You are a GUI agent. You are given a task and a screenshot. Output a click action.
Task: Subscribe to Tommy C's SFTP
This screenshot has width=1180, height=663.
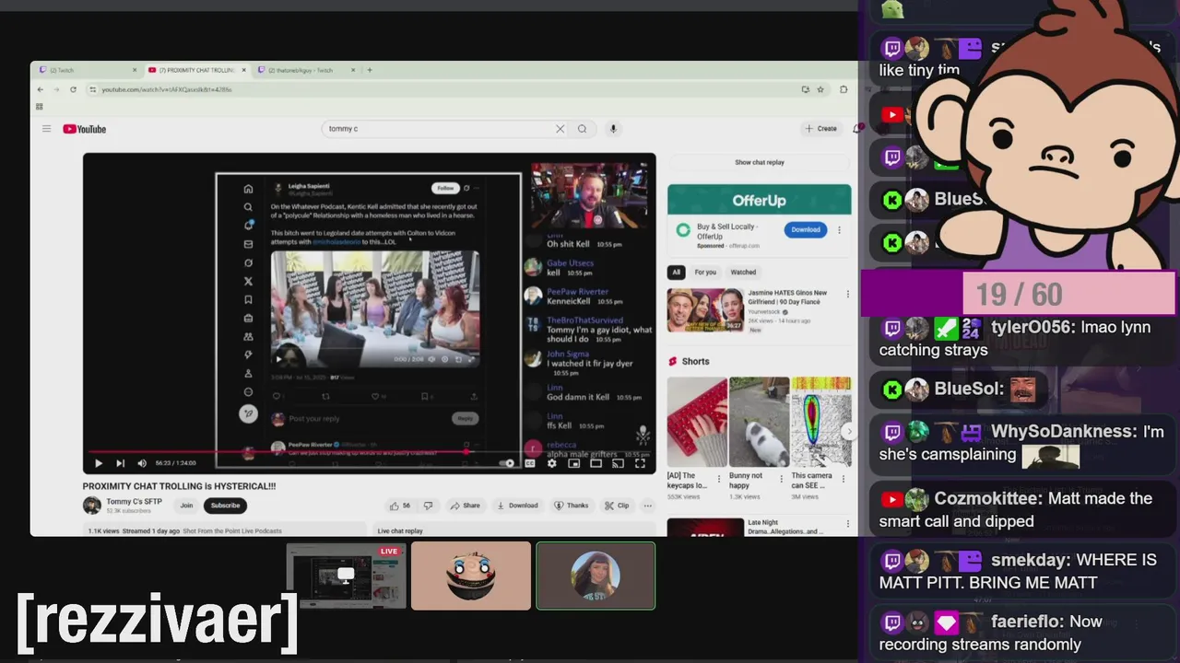(225, 506)
